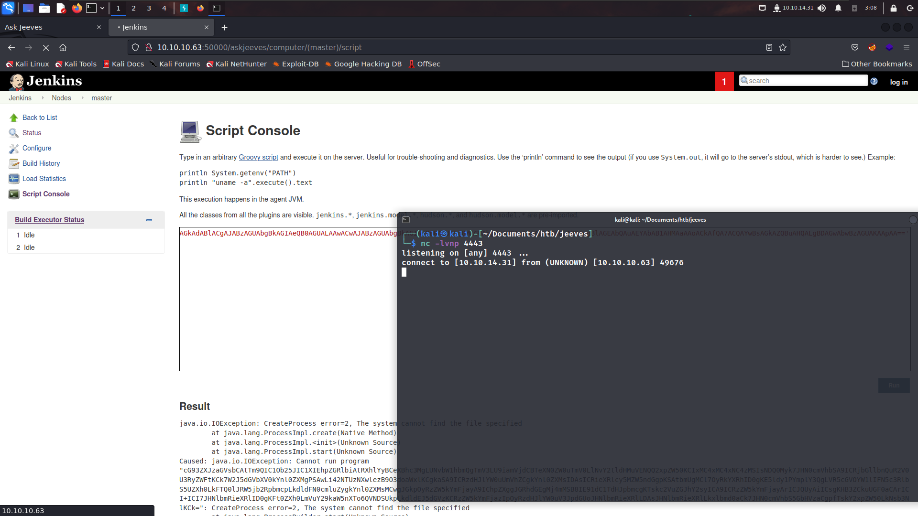
Task: Collapse the Build Executor Status panel
Action: pyautogui.click(x=149, y=220)
